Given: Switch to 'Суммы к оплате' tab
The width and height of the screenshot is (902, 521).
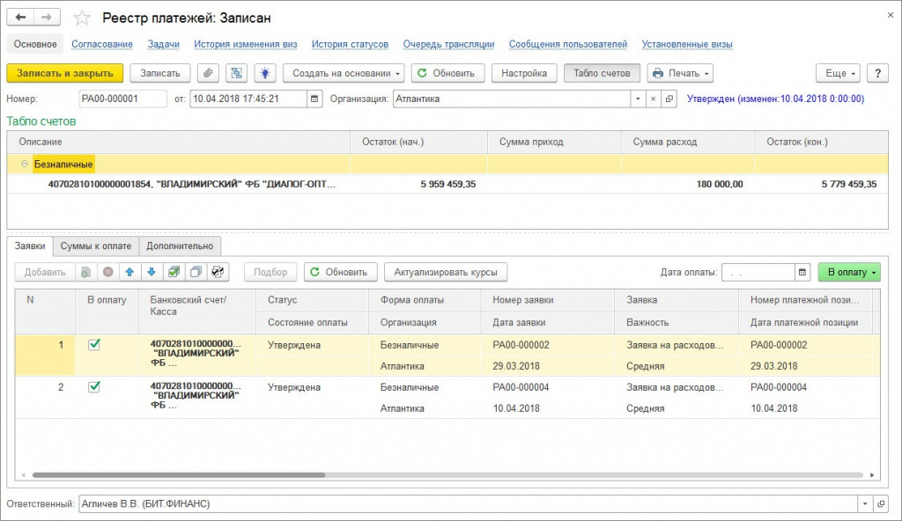Looking at the screenshot, I should click(96, 246).
